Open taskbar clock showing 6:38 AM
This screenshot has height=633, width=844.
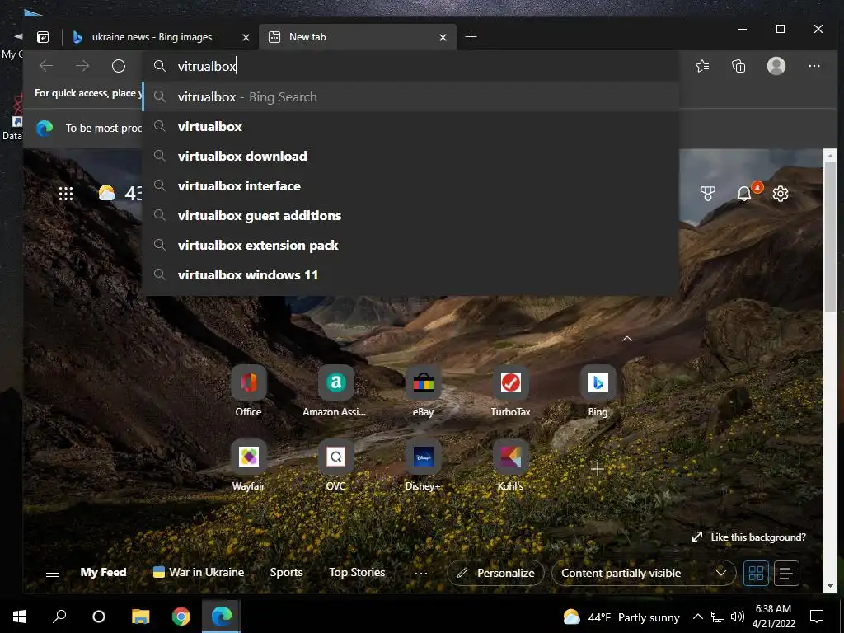click(773, 617)
